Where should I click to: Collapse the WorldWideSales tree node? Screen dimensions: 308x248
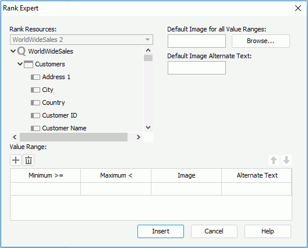pyautogui.click(x=13, y=51)
